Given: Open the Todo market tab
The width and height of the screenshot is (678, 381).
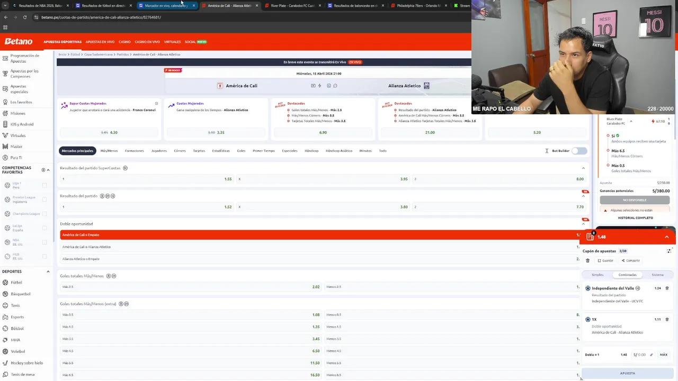Looking at the screenshot, I should pyautogui.click(x=382, y=151).
